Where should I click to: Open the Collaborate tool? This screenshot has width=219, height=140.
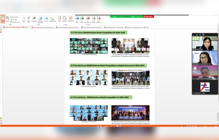pos(52,19)
